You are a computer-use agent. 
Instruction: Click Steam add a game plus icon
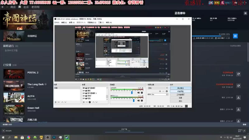point(3,131)
